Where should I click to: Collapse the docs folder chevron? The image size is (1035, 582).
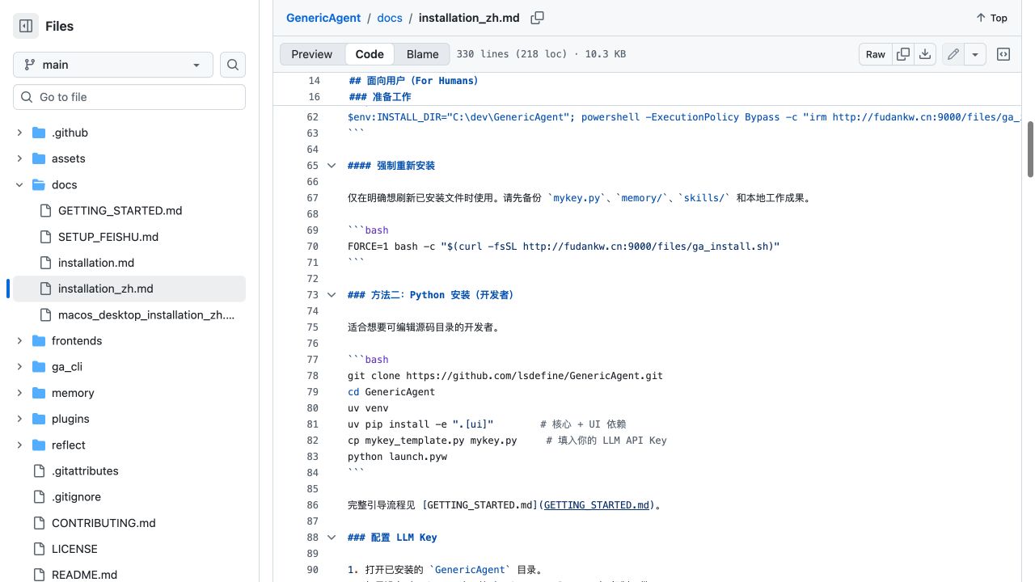19,184
